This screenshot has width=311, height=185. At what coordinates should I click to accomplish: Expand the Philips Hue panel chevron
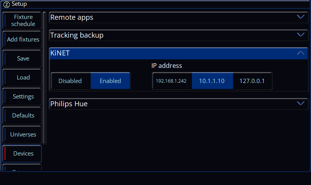[301, 103]
